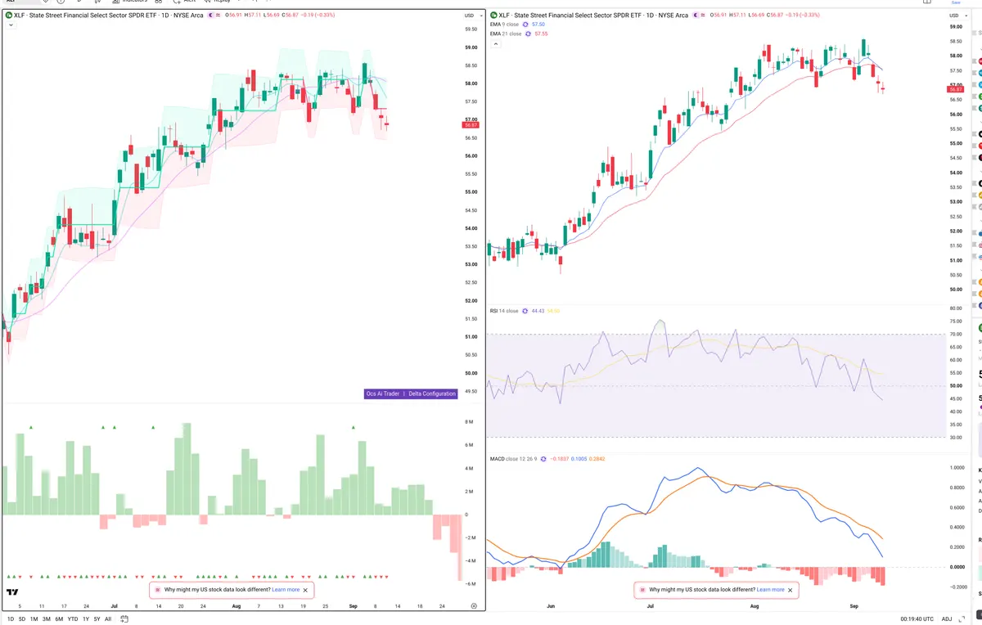Collapse the indicator legend on right chart
Viewport: 982px width, 625px height.
[494, 44]
